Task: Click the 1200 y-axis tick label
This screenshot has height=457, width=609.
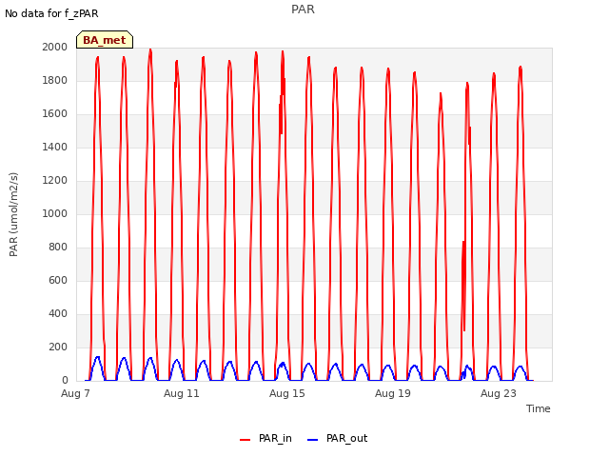Action: [55, 180]
